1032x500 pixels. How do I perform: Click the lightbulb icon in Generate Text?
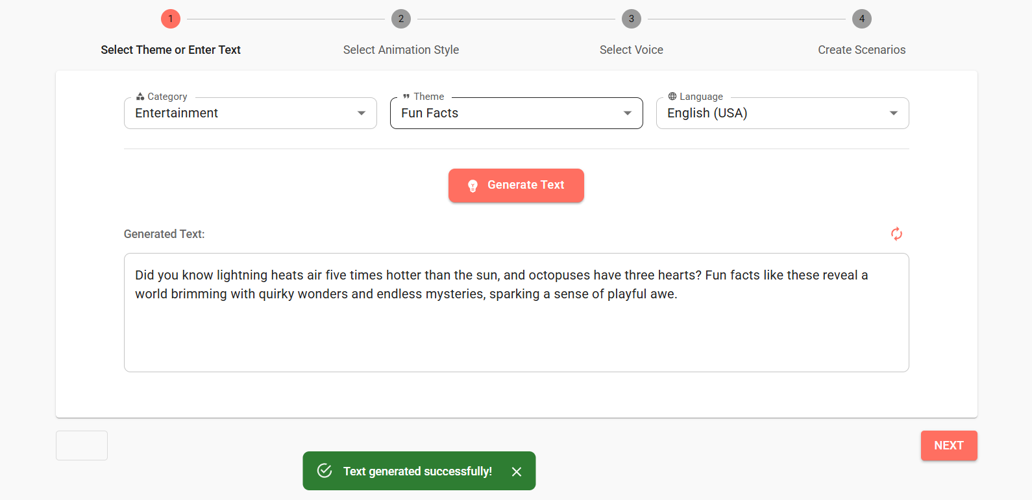pos(473,186)
